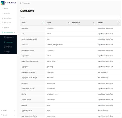Collapse the Management menu chevron
This screenshot has height=118, width=122.
point(14,33)
